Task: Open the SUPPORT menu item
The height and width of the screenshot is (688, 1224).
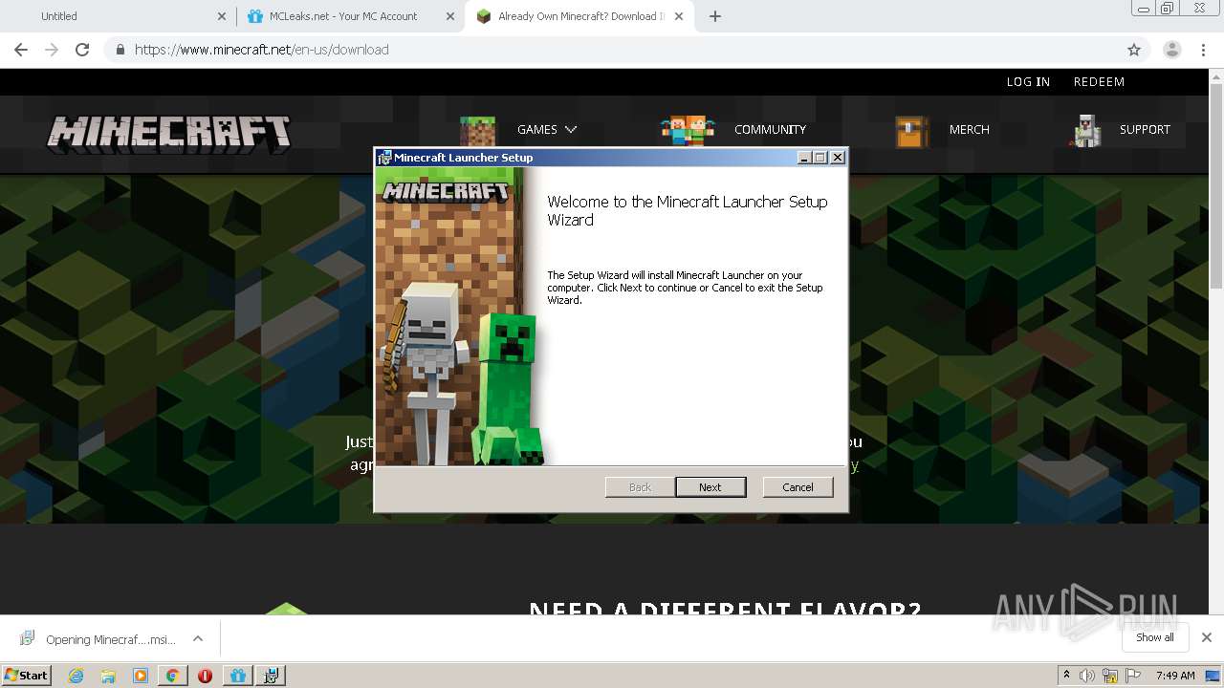Action: click(x=1145, y=129)
